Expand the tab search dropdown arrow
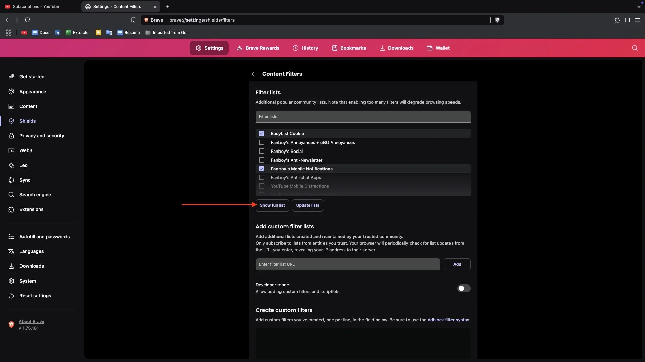Viewport: 645px width, 362px height. tap(639, 7)
